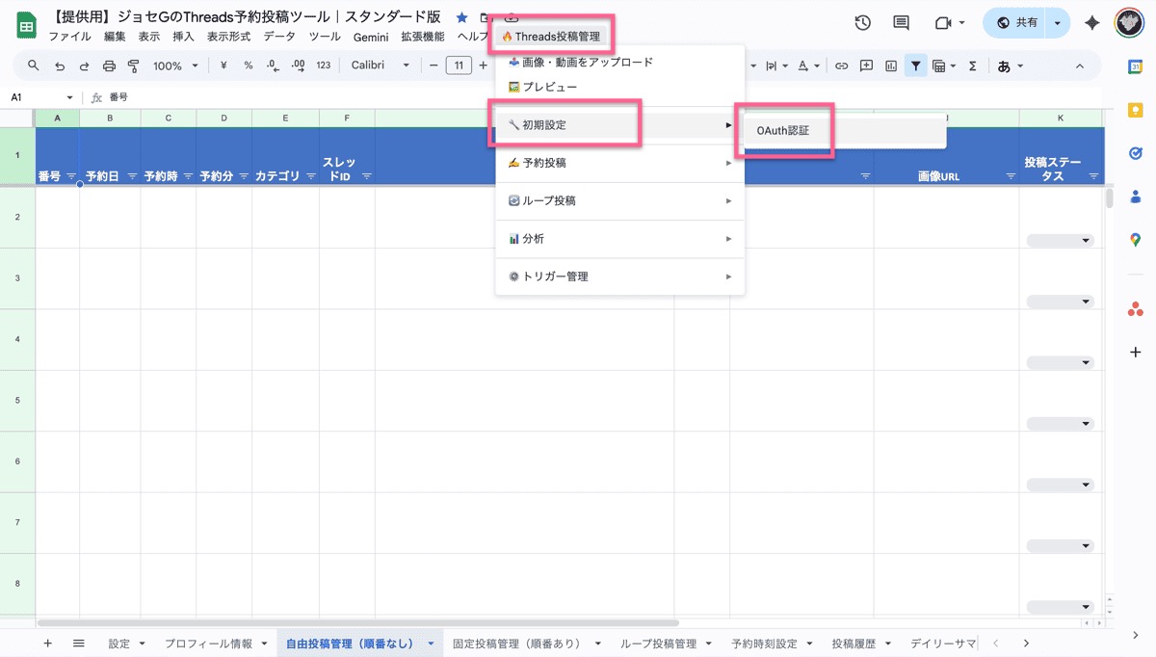
Task: Undo the last action
Action: click(60, 66)
